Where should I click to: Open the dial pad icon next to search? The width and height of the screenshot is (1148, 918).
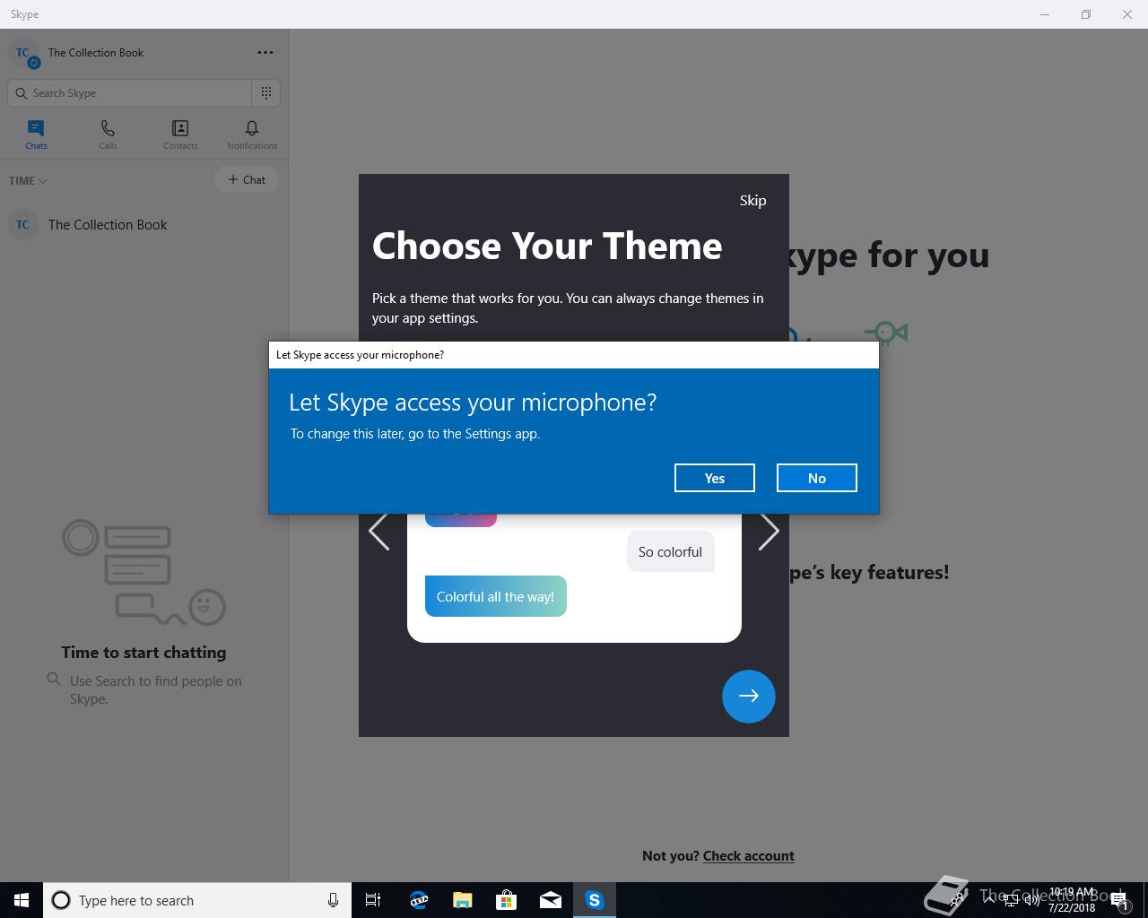[x=266, y=93]
